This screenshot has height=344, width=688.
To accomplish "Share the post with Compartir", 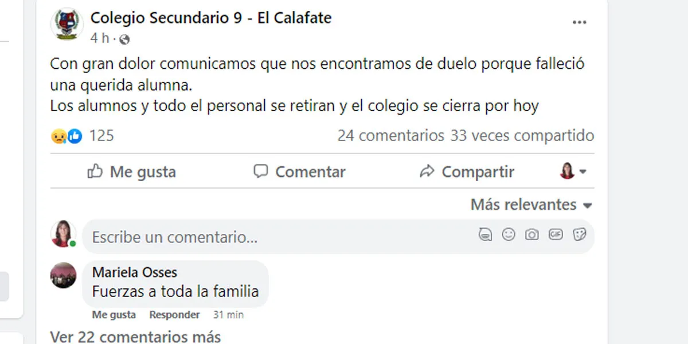I will pos(467,171).
